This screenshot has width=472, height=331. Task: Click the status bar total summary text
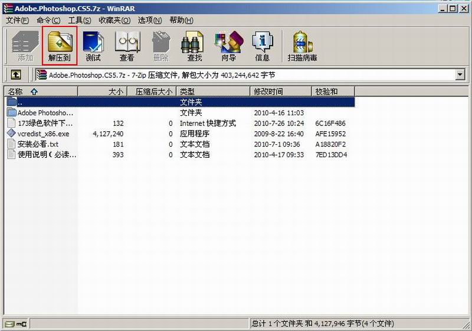[323, 324]
